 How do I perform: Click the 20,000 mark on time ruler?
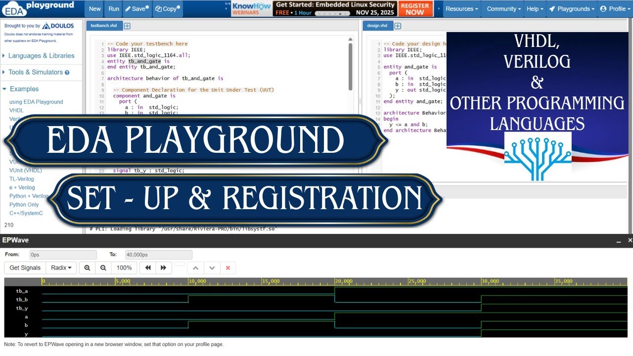[344, 281]
